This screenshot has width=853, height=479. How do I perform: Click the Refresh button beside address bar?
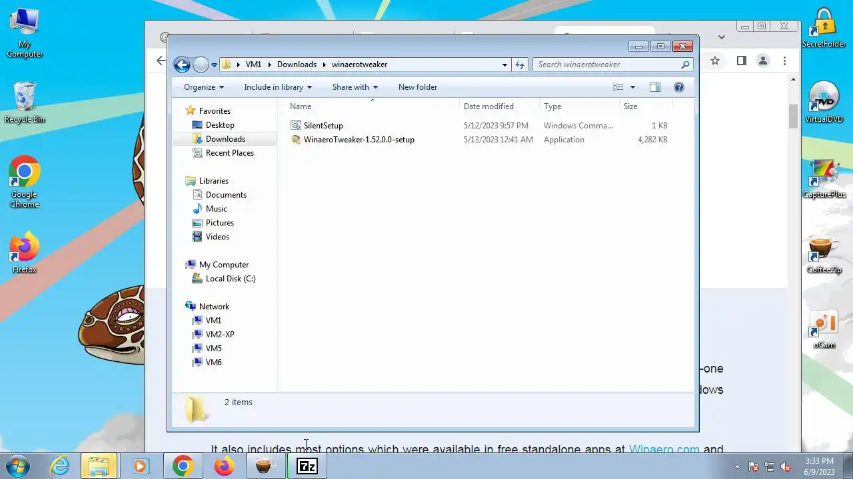point(520,65)
